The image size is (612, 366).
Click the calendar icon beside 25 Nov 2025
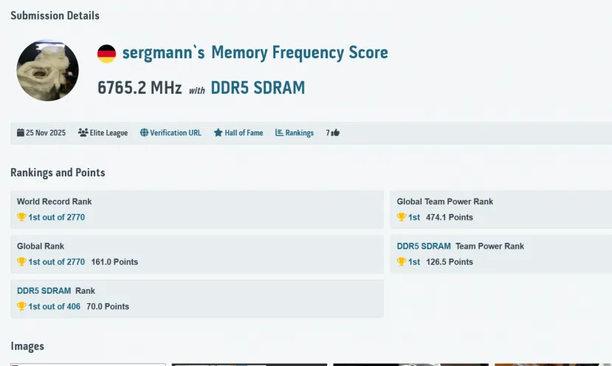click(x=20, y=133)
